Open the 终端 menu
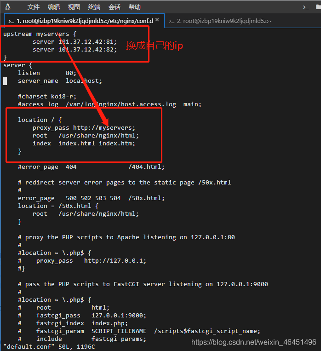 click(94, 7)
